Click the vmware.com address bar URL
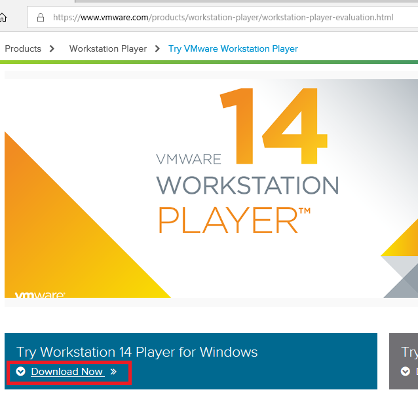Screen dimensions: 418x394 pyautogui.click(x=223, y=18)
